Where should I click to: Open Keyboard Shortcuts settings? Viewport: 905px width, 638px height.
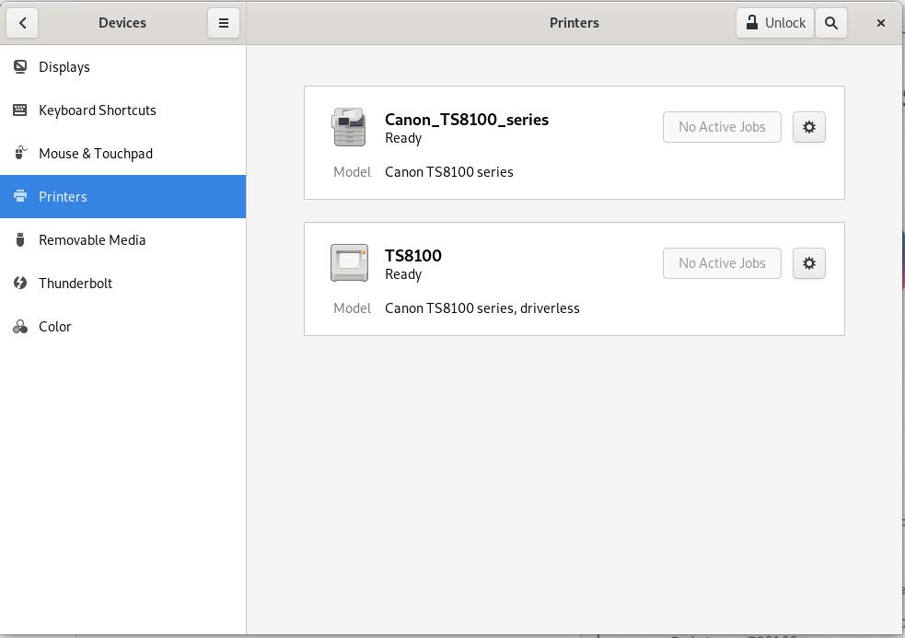(97, 110)
